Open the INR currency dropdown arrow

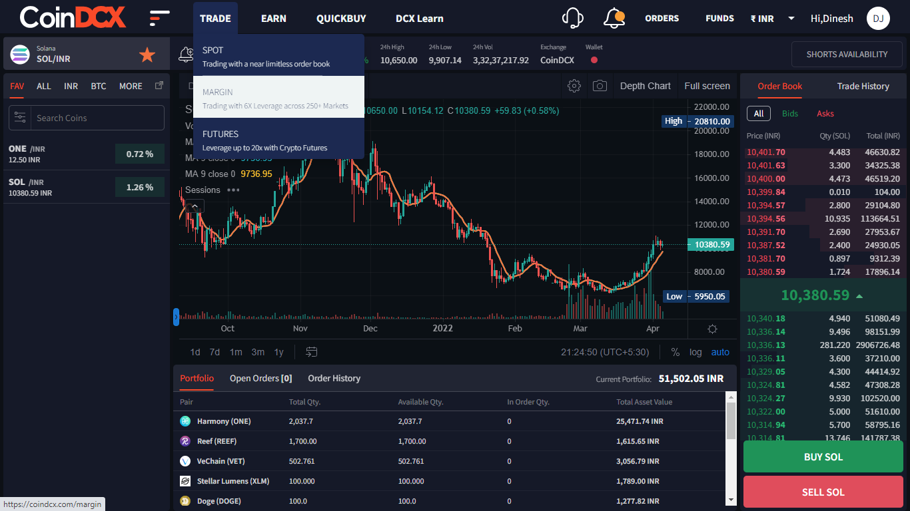(x=791, y=19)
